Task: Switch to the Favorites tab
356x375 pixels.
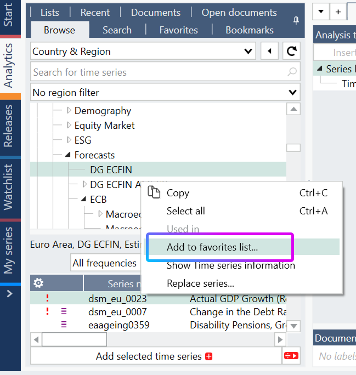Action: [x=178, y=30]
